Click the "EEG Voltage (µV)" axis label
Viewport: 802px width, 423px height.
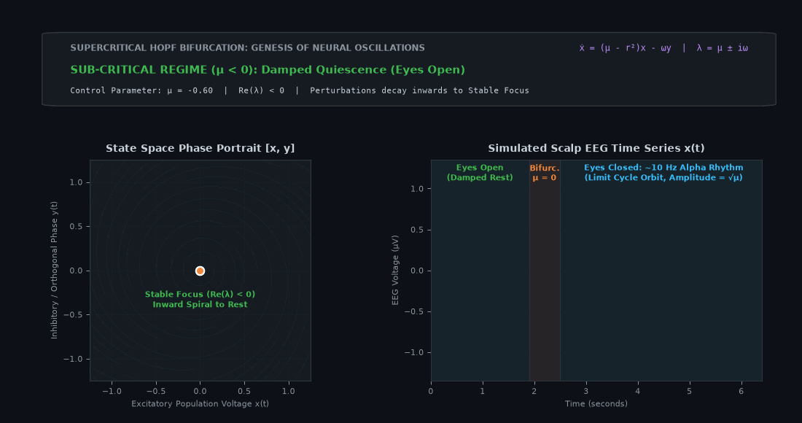tap(395, 270)
